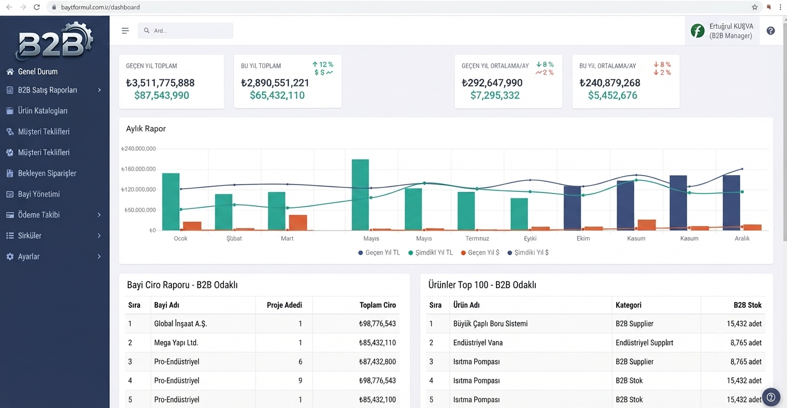Click the Ocak month label on chart
The height and width of the screenshot is (408, 787).
pos(181,238)
